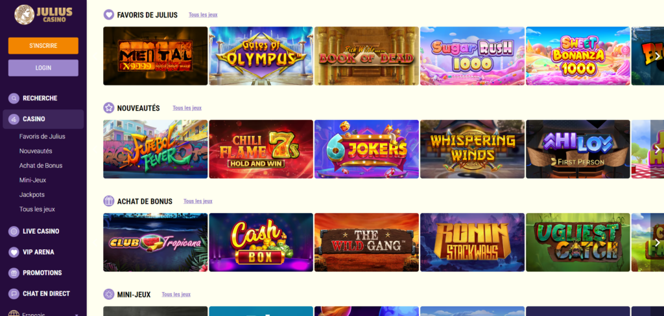This screenshot has height=316, width=664.
Task: Click the orange S'inscrire button
Action: point(43,46)
